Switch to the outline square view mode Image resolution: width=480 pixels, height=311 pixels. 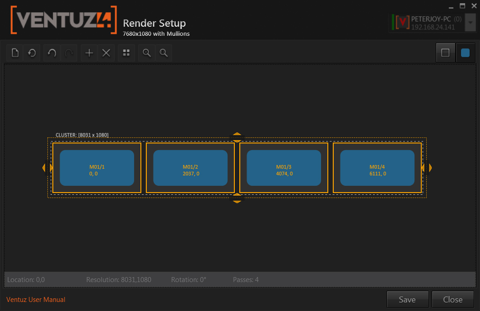click(x=445, y=53)
